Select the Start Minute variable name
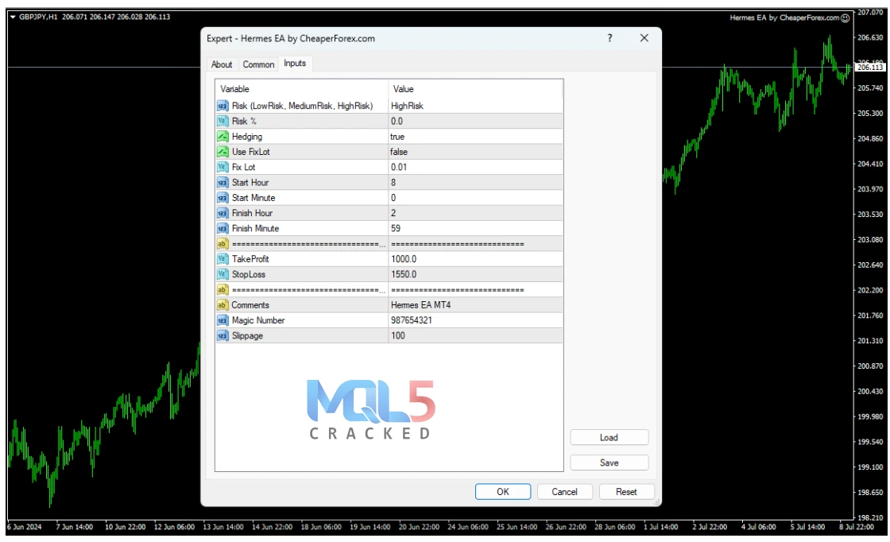This screenshot has width=890, height=542. 253,198
